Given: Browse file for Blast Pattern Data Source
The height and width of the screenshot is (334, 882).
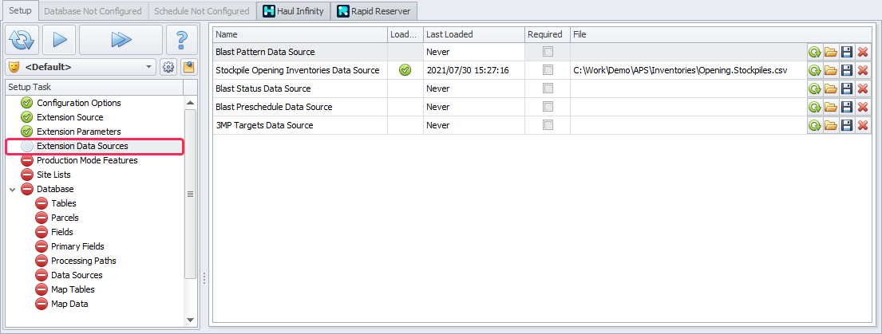Looking at the screenshot, I should (830, 52).
